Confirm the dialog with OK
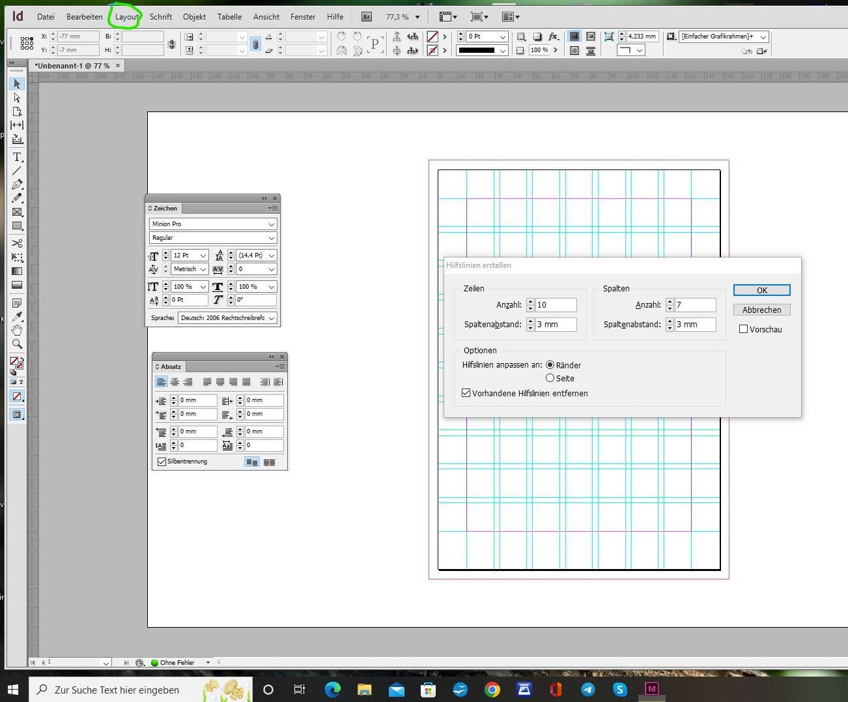Viewport: 848px width, 702px height. tap(761, 290)
